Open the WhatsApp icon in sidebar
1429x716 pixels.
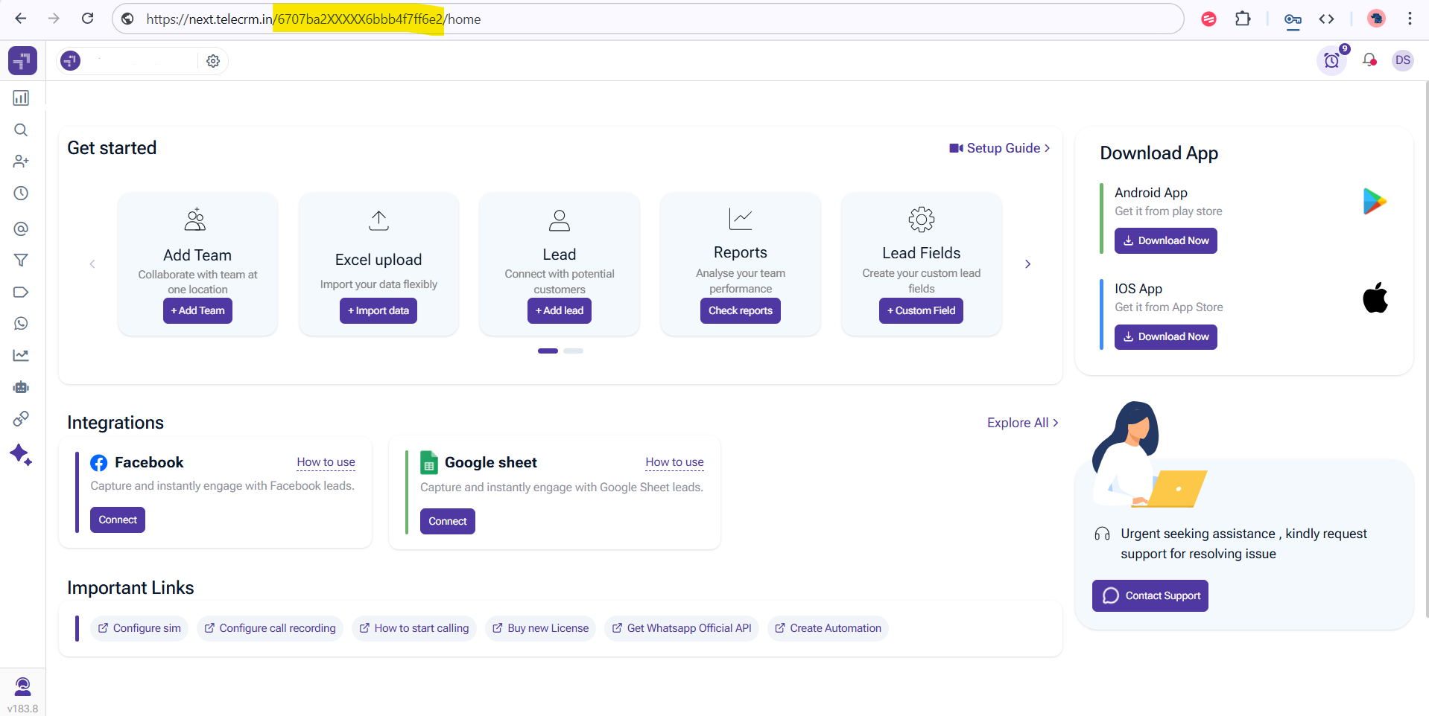[x=21, y=324]
